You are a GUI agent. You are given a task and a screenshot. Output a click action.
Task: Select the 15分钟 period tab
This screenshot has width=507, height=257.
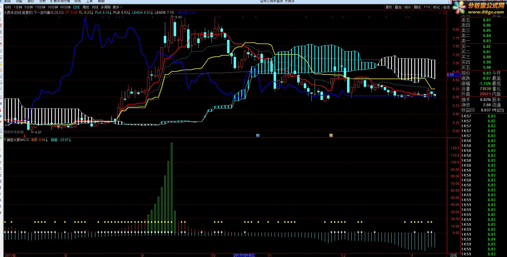pos(40,7)
